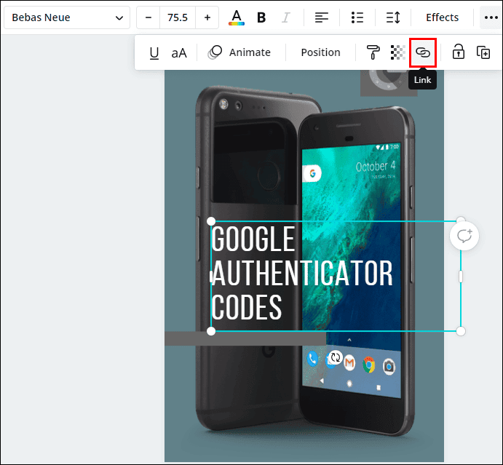Open the Bebas Neue font dropdown
The height and width of the screenshot is (465, 503).
[x=66, y=17]
